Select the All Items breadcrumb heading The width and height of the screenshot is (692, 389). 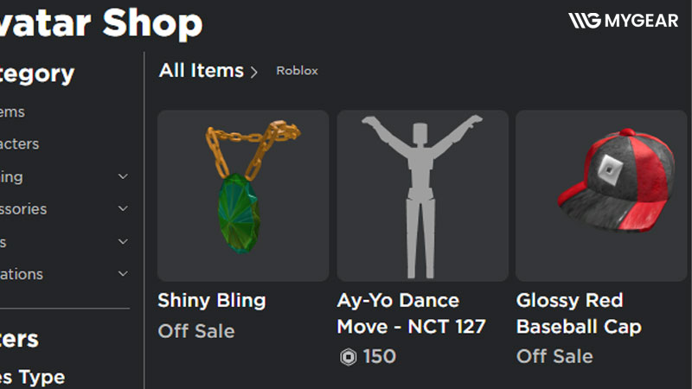tap(201, 71)
